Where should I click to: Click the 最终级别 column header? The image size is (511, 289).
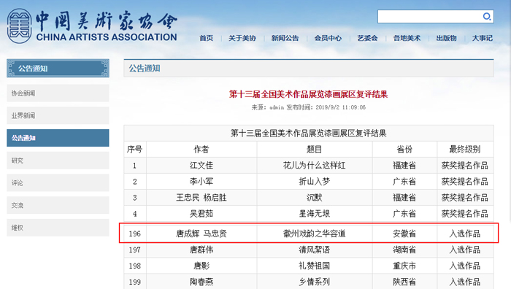pos(465,149)
